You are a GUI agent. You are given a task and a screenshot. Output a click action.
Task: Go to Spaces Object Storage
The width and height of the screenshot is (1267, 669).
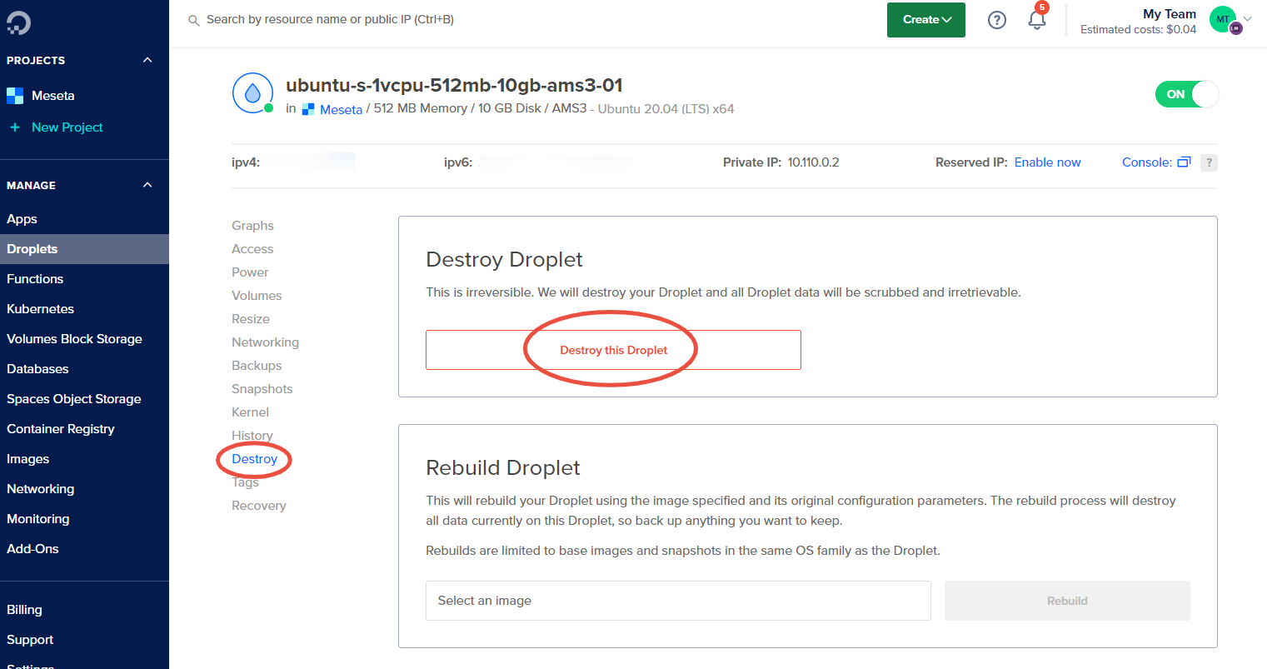[x=73, y=399]
